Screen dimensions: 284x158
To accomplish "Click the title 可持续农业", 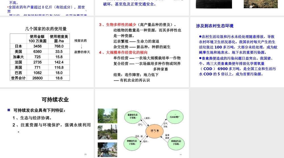I will click(55, 99).
